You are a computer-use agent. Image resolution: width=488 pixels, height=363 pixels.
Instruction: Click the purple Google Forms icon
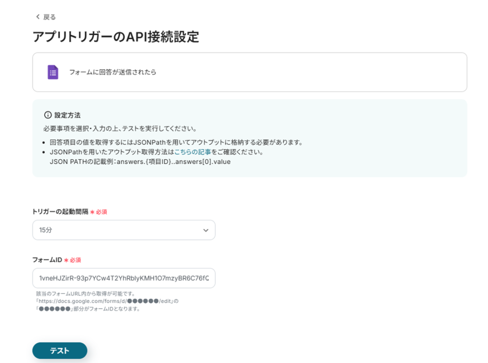[x=52, y=73]
